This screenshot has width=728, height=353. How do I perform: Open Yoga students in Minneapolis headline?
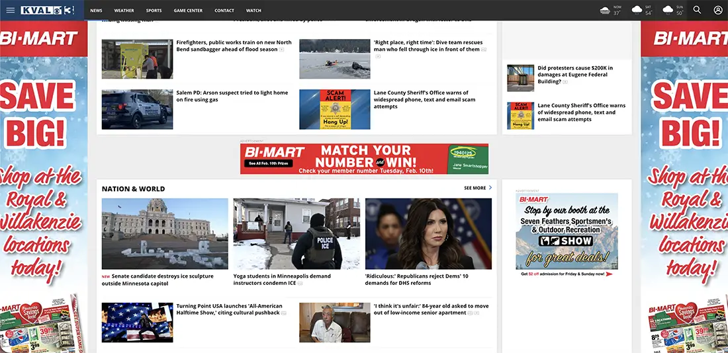[x=283, y=279]
